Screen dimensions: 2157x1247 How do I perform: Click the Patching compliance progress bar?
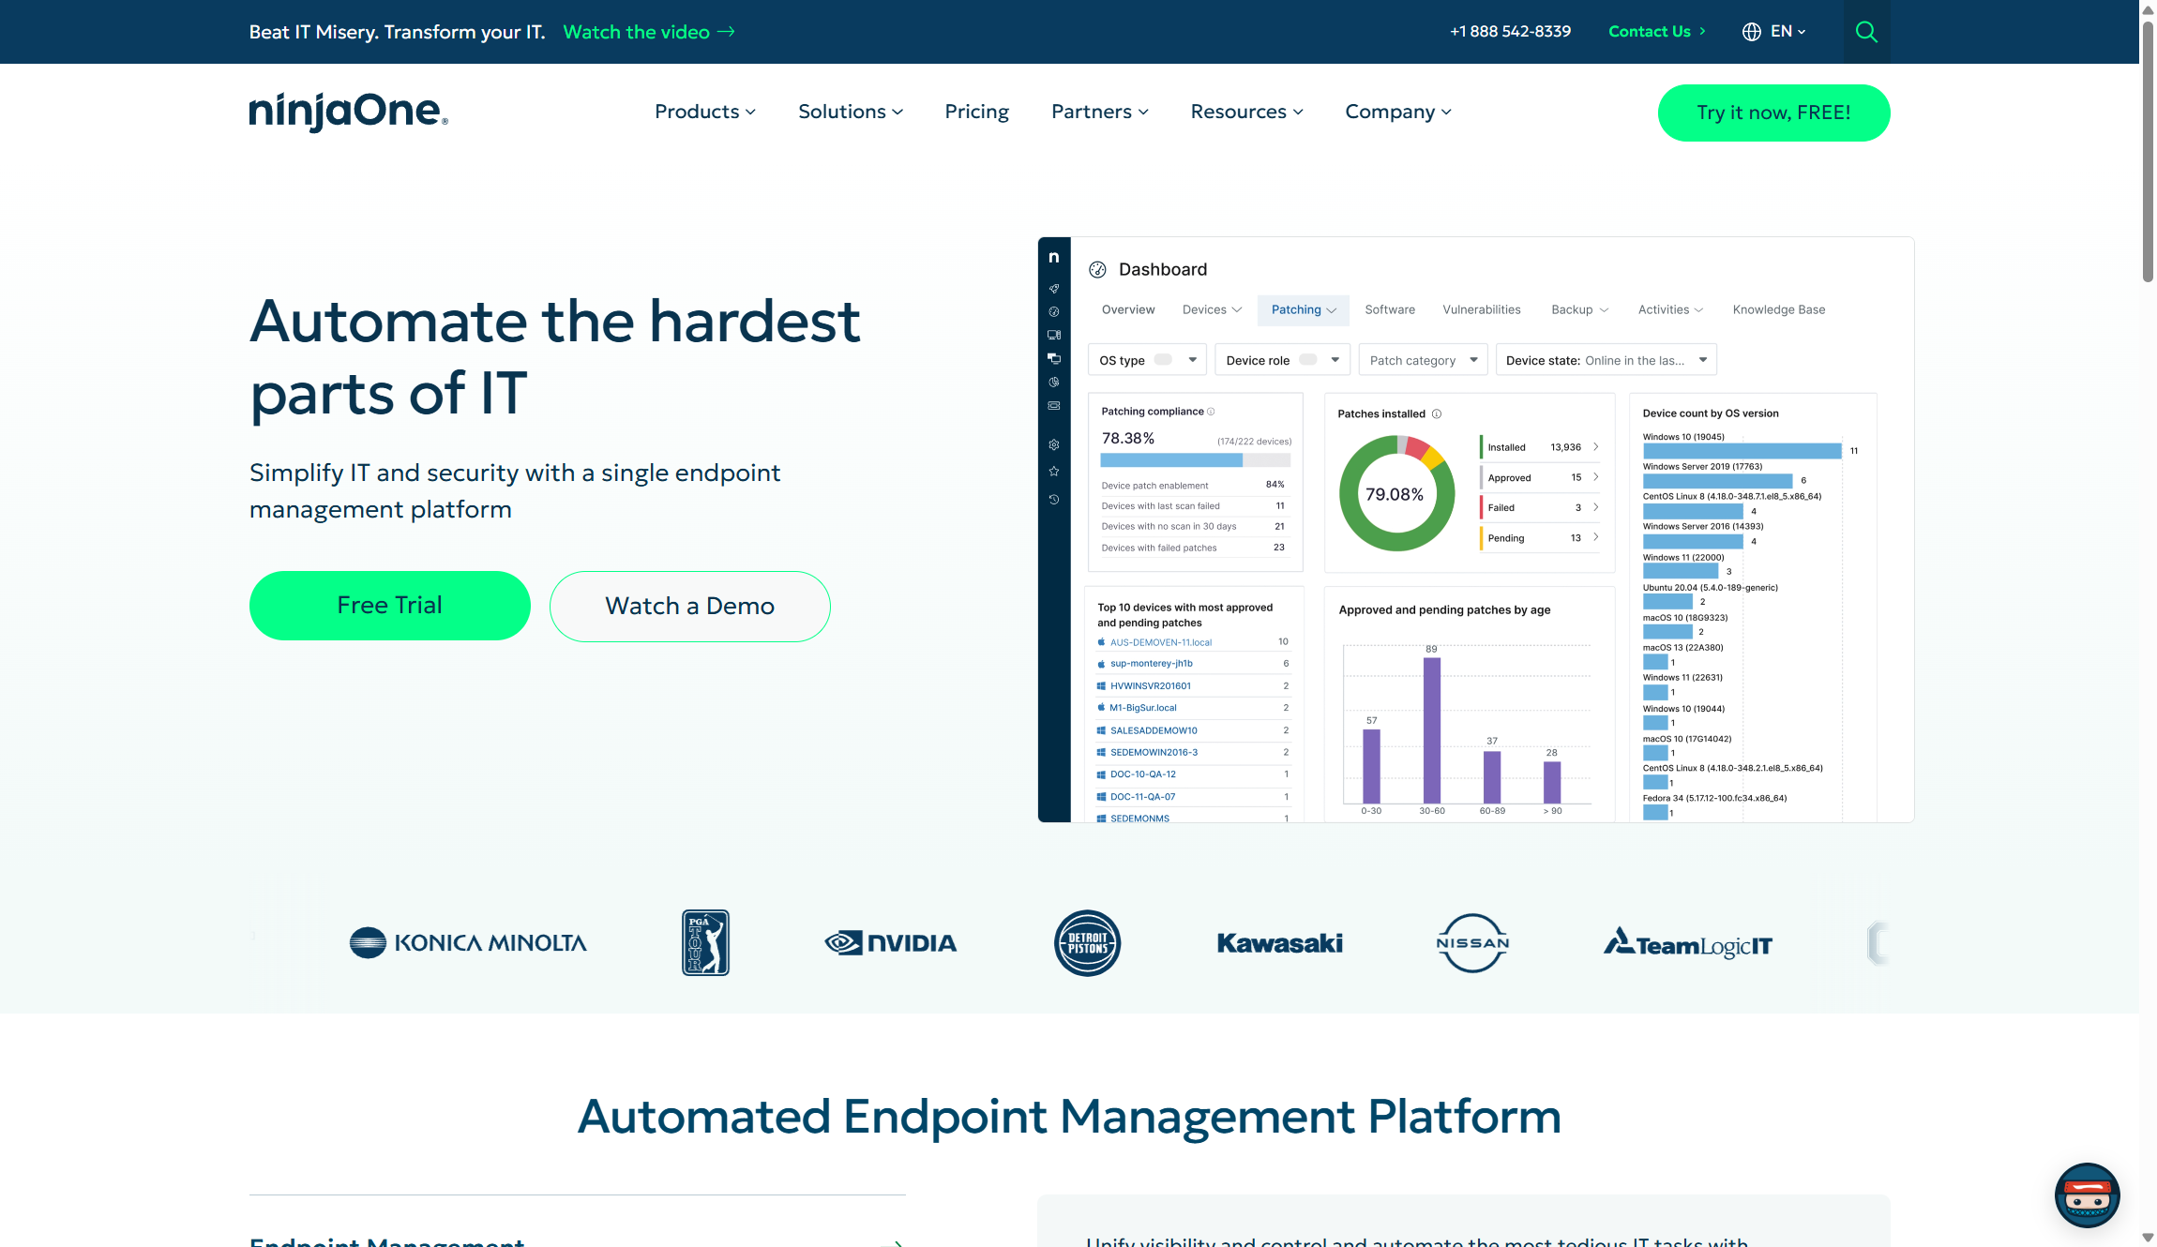[1195, 460]
